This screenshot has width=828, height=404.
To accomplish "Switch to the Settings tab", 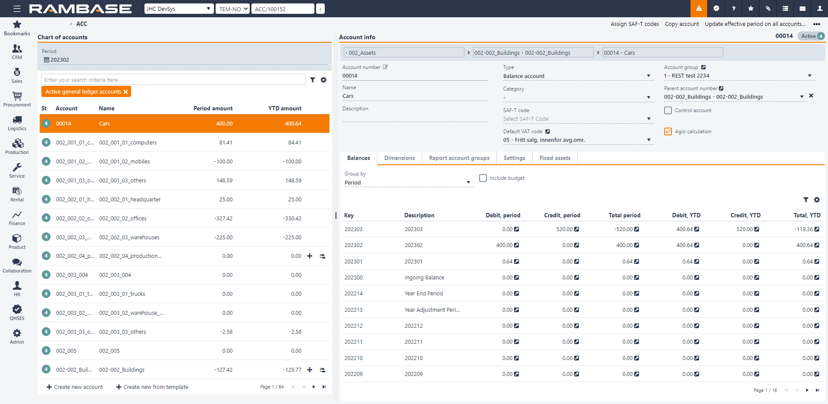I will click(514, 158).
